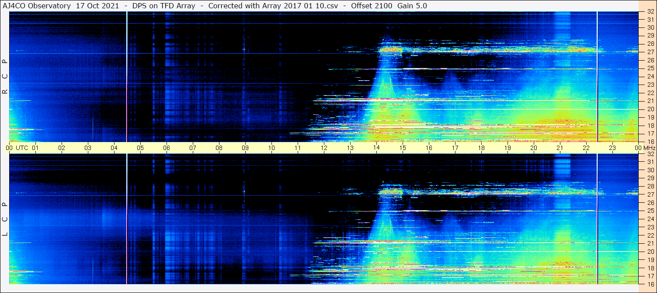Image resolution: width=657 pixels, height=293 pixels.
Task: Click the MHz unit label beside the time axis
Action: 648,148
